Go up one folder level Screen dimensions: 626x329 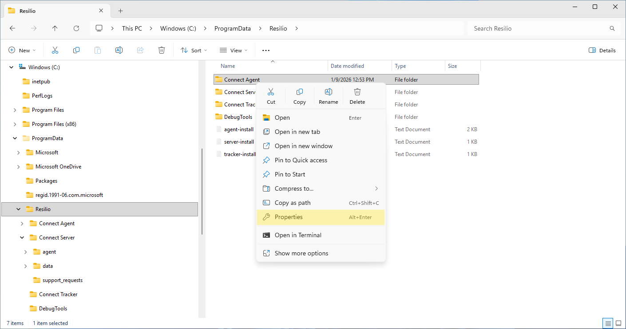55,28
